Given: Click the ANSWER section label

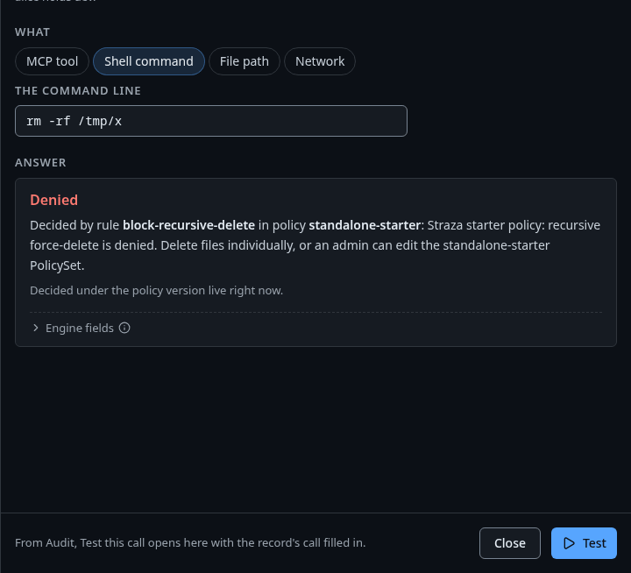Looking at the screenshot, I should (40, 163).
